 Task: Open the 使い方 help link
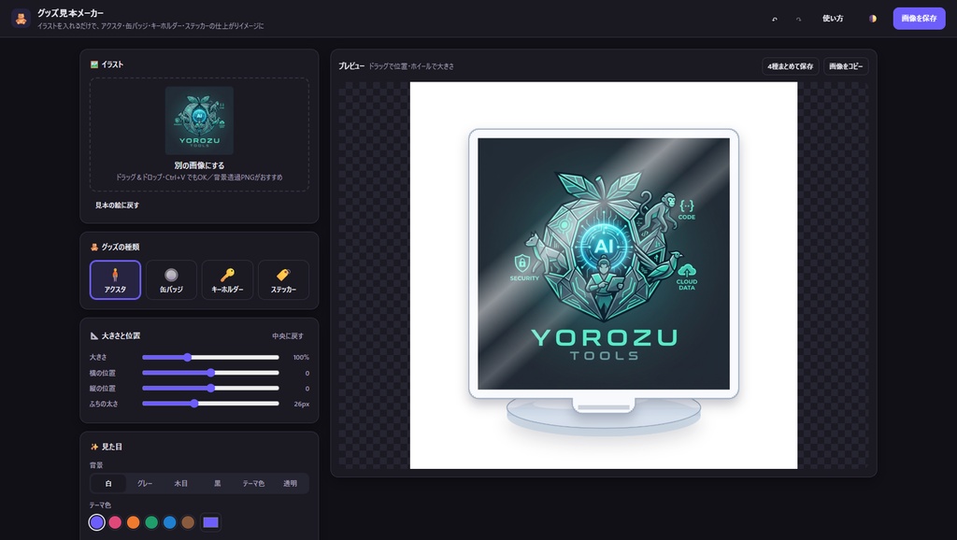tap(833, 19)
